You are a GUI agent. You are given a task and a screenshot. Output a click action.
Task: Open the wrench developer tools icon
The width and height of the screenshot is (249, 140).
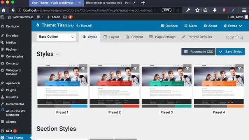188,10
